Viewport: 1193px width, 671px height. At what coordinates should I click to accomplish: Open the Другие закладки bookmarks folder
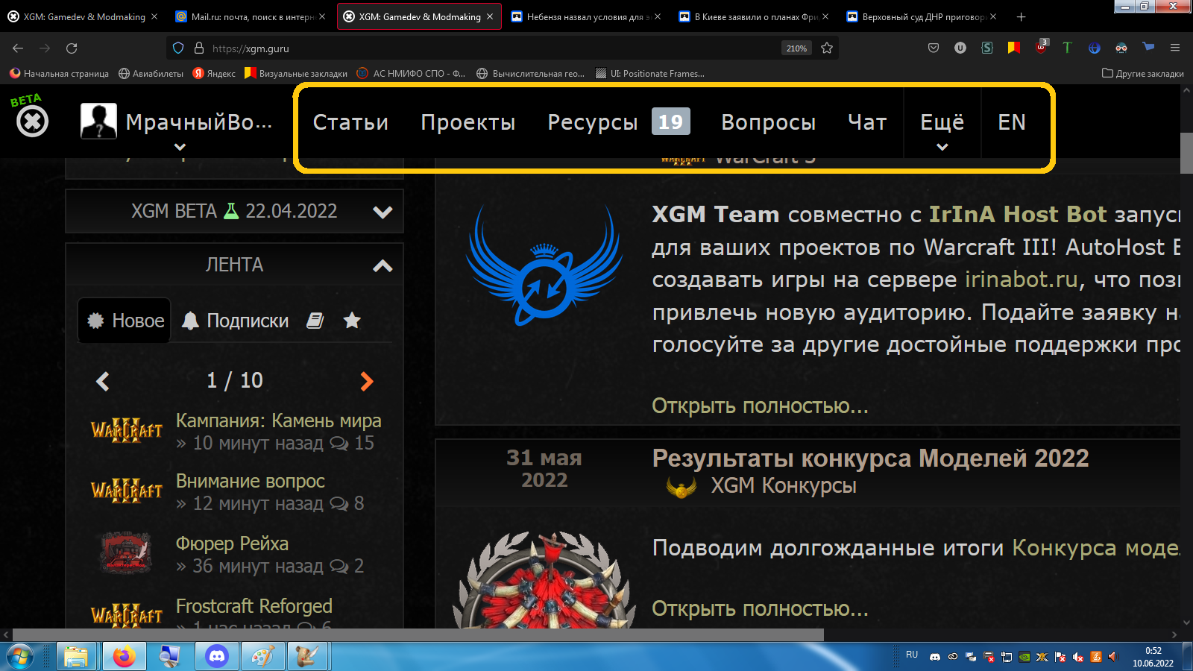tap(1143, 73)
